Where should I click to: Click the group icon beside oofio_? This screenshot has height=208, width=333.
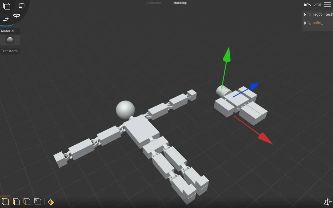(x=309, y=23)
